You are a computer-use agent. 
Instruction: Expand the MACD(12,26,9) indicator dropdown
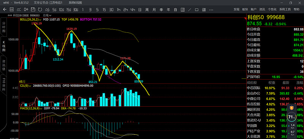[32, 108]
